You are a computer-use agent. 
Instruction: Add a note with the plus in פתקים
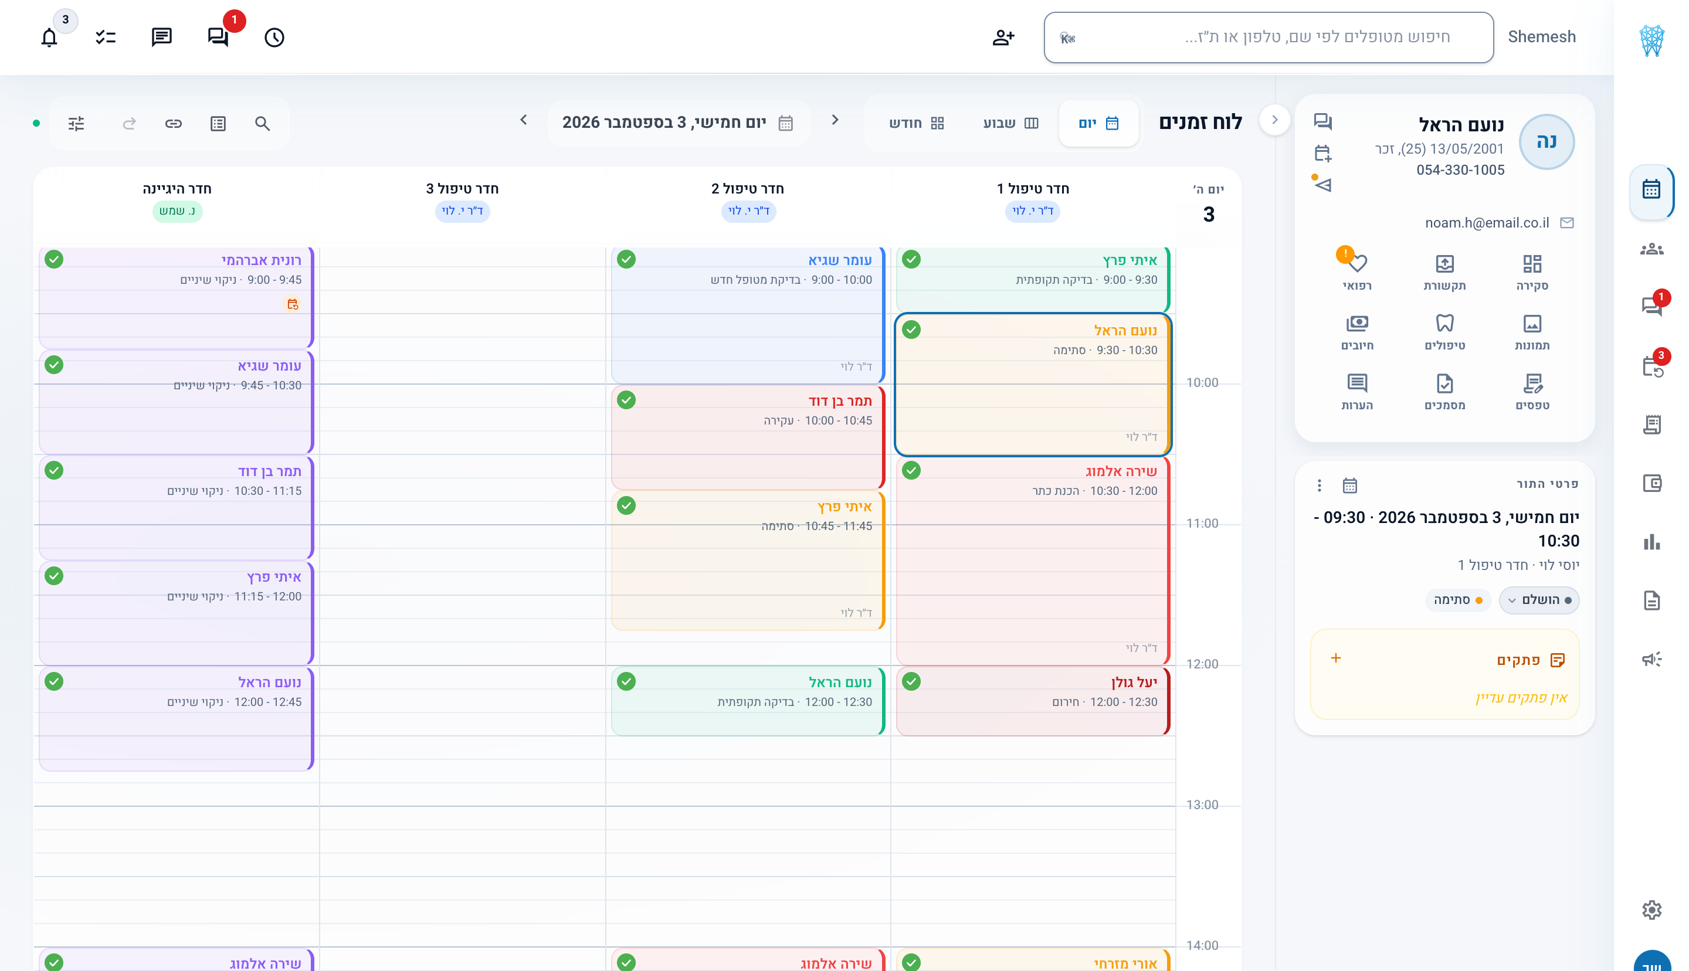(1335, 658)
